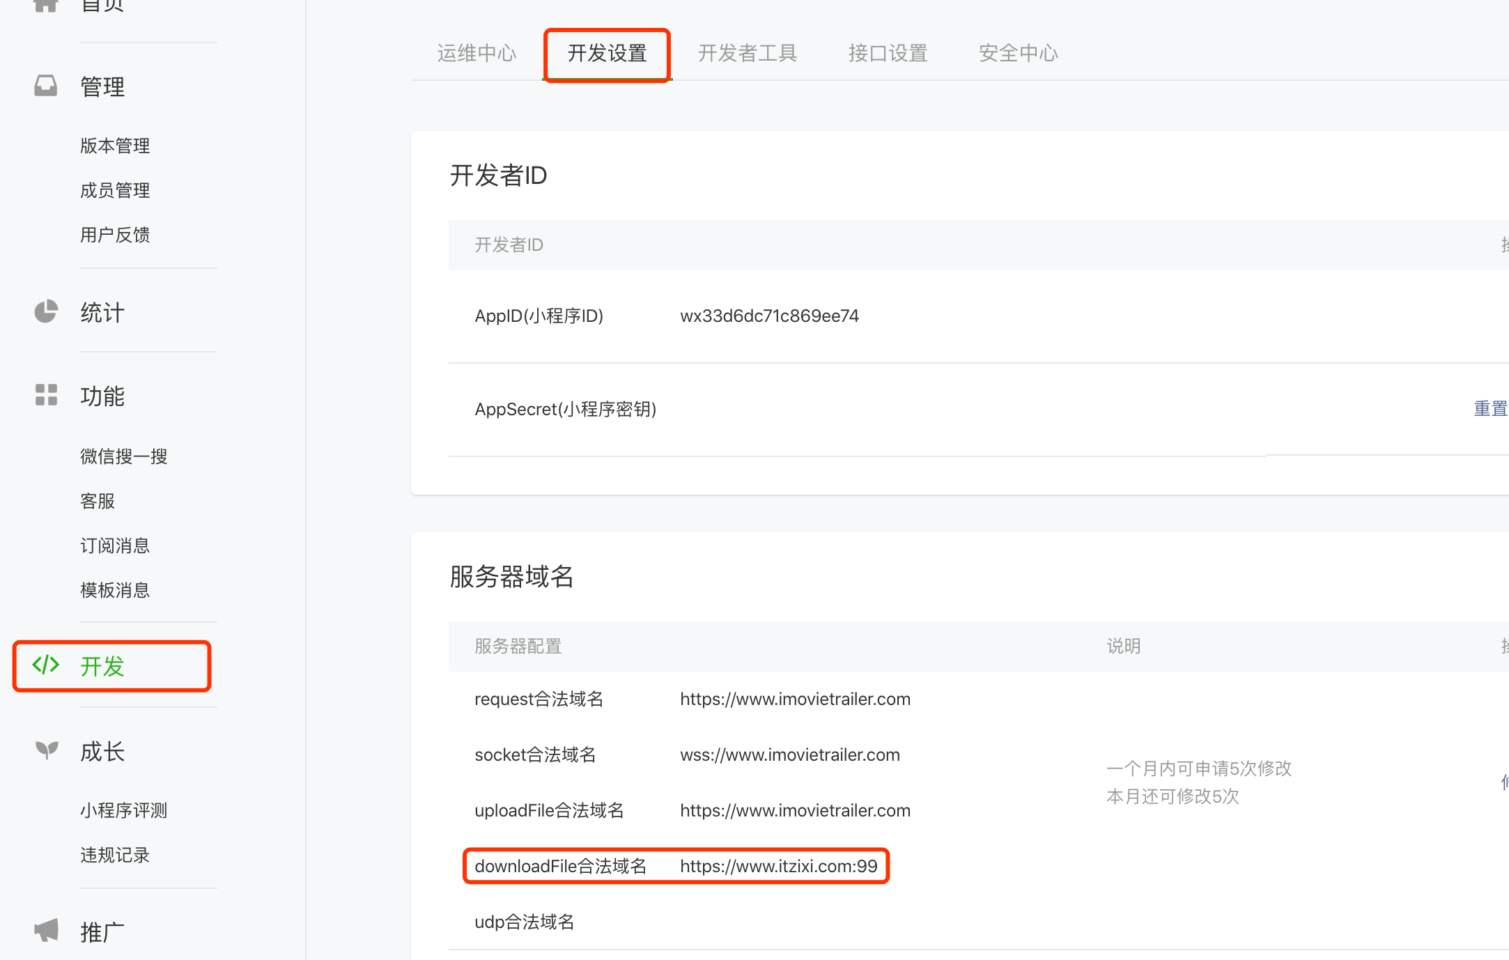Click the downloadFile domain https://www.itzixi.com:99
This screenshot has height=960, width=1509.
click(x=778, y=866)
